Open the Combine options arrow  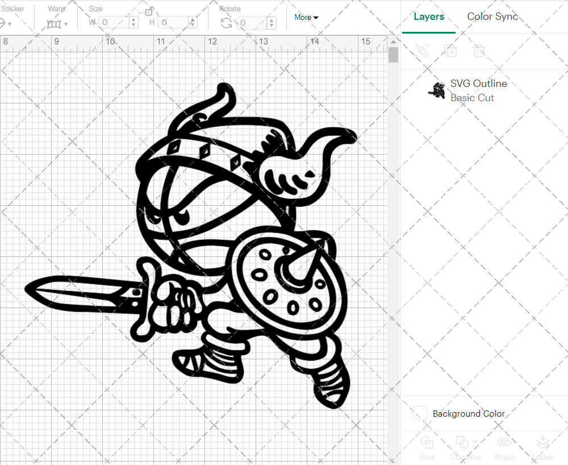click(475, 442)
